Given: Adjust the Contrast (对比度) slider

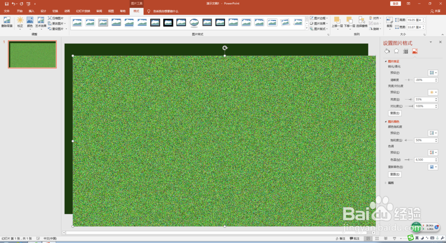Looking at the screenshot, I should click(409, 106).
